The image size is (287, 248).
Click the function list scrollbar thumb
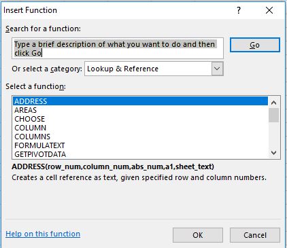coord(273,116)
